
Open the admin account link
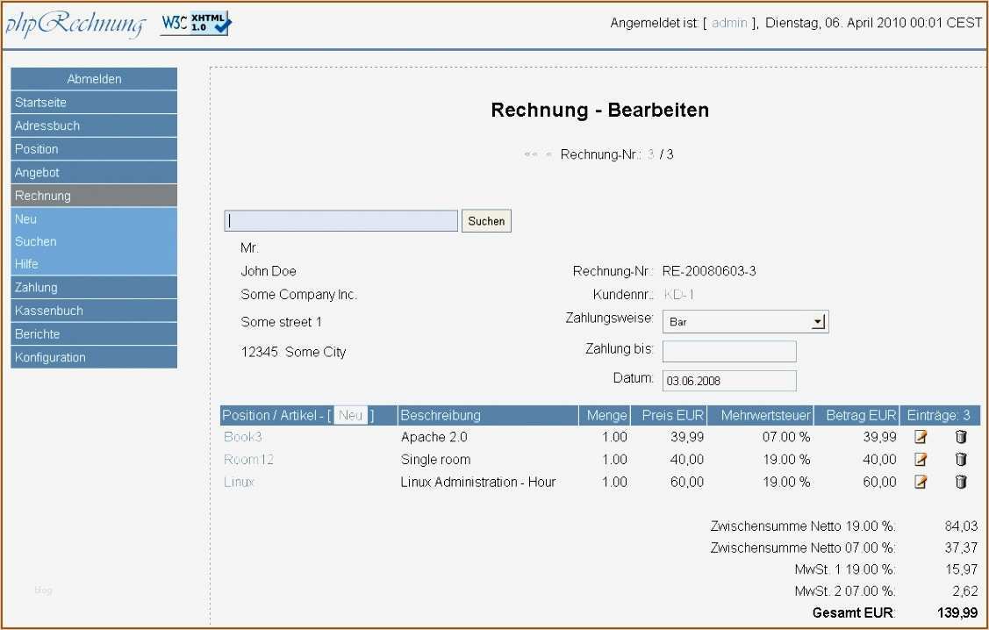730,24
